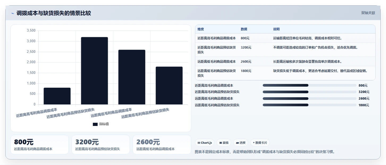Viewport: 386px width, 165px height.
Task: Click the 维度 column header
Action: [x=201, y=29]
